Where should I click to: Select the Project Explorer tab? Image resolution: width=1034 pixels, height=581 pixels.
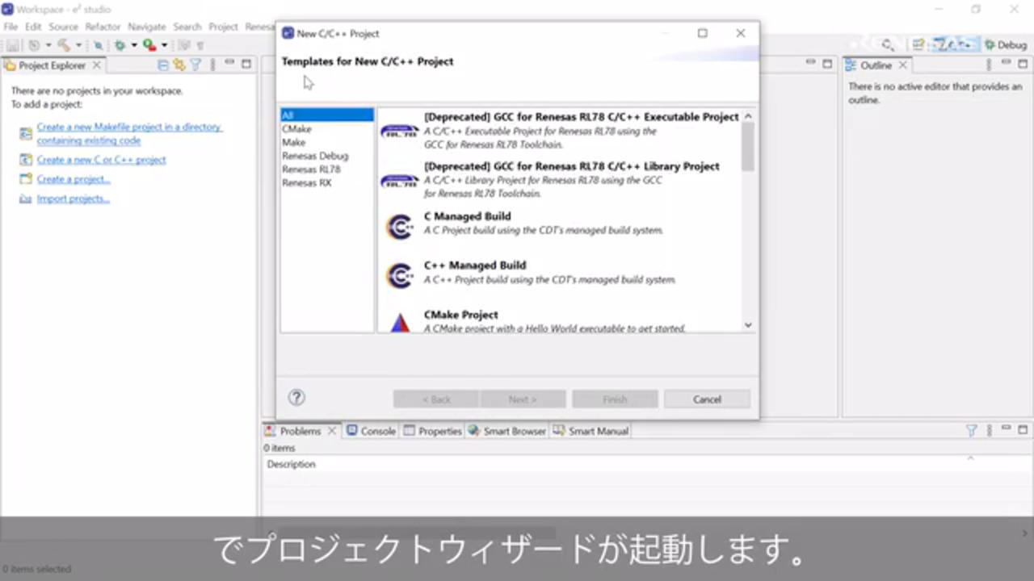(52, 65)
